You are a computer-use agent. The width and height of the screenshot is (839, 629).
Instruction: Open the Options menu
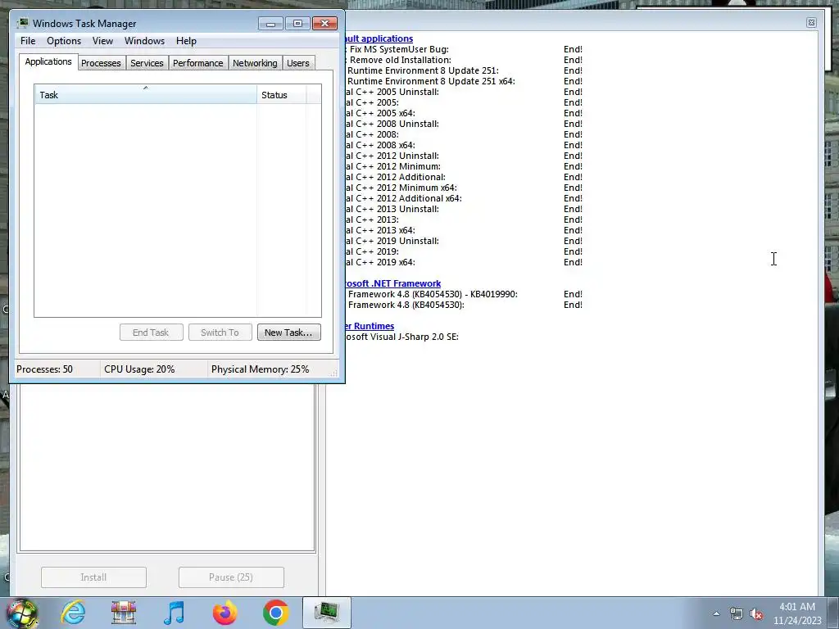[x=64, y=41]
